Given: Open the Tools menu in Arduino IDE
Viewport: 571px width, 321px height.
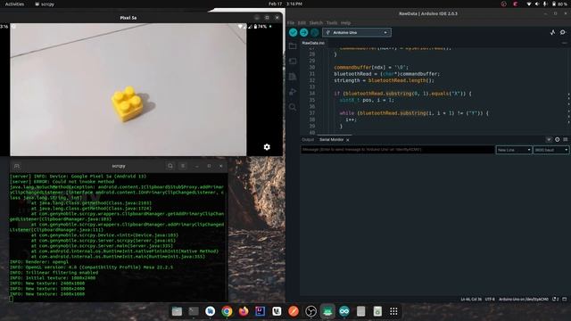Looking at the screenshot, I should click(332, 23).
